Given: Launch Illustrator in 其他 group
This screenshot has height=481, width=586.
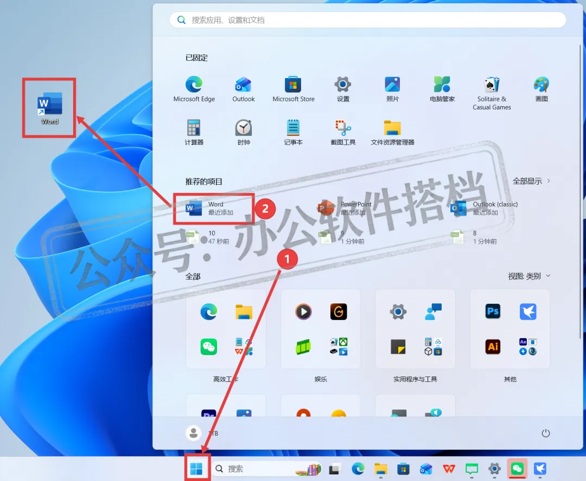Looking at the screenshot, I should 493,347.
